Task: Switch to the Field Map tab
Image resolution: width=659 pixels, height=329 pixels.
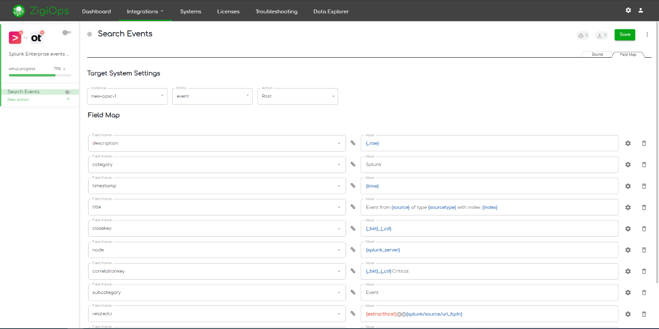Action: 628,54
